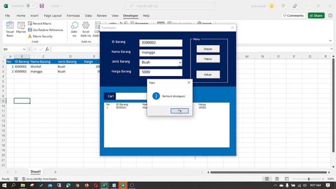The width and height of the screenshot is (336, 189).
Task: Click the Hapus button in Menu
Action: pos(208,59)
